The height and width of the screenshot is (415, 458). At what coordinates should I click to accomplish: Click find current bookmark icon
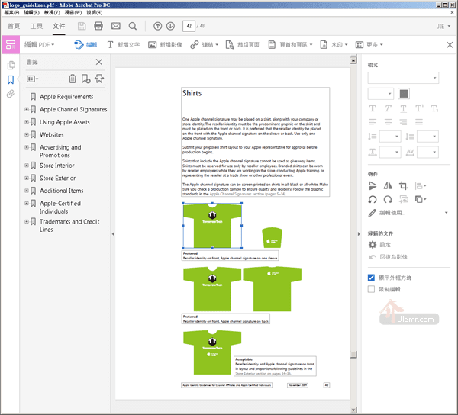(x=99, y=79)
